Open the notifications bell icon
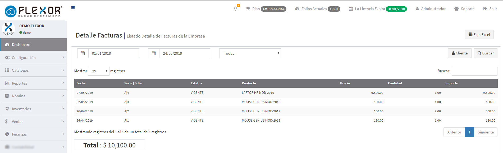Viewport: 503px width, 153px height. click(x=236, y=9)
